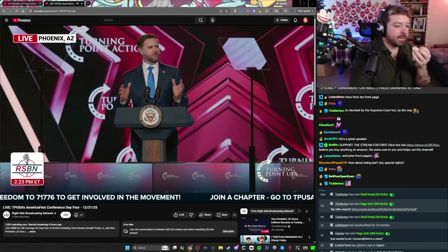Go back in the browser

click(4, 11)
